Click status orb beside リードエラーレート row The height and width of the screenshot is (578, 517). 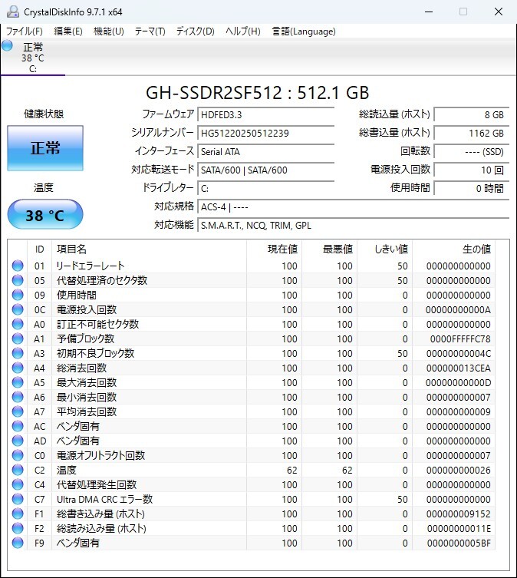(x=18, y=266)
